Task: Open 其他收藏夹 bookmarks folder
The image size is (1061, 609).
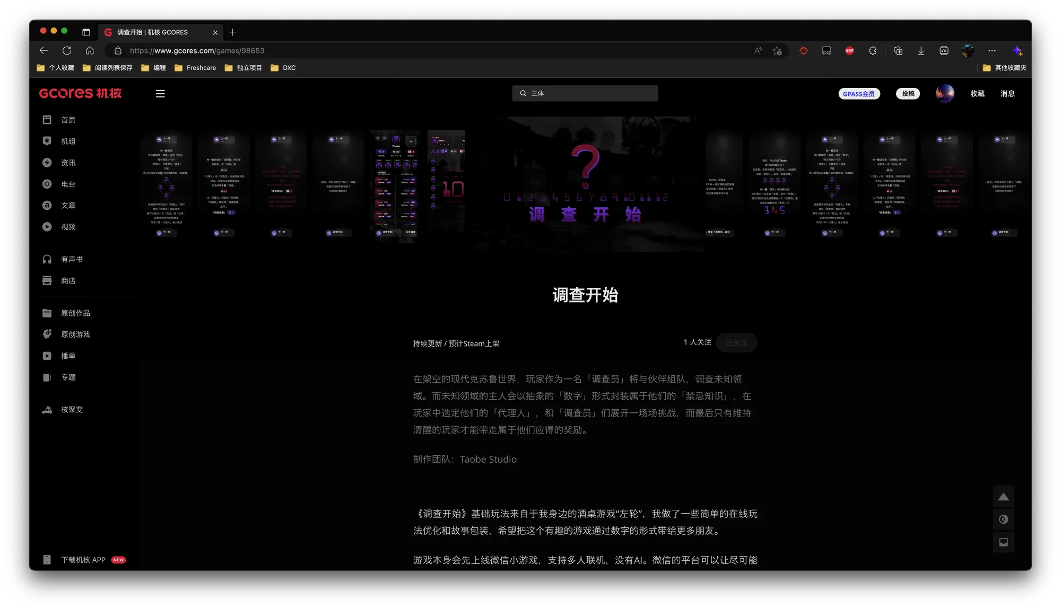Action: coord(1004,68)
